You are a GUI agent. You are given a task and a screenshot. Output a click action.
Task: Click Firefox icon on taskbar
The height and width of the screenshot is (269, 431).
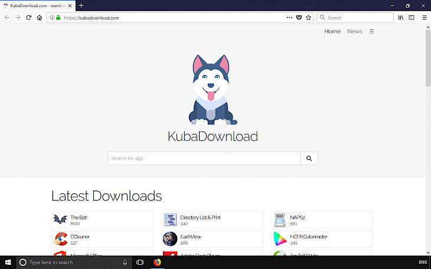(x=157, y=263)
